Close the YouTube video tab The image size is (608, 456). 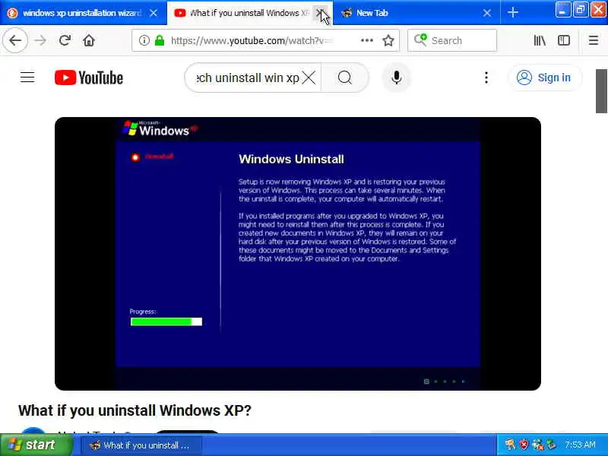tap(320, 13)
